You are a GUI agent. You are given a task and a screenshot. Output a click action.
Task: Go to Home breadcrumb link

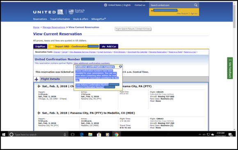point(36,27)
